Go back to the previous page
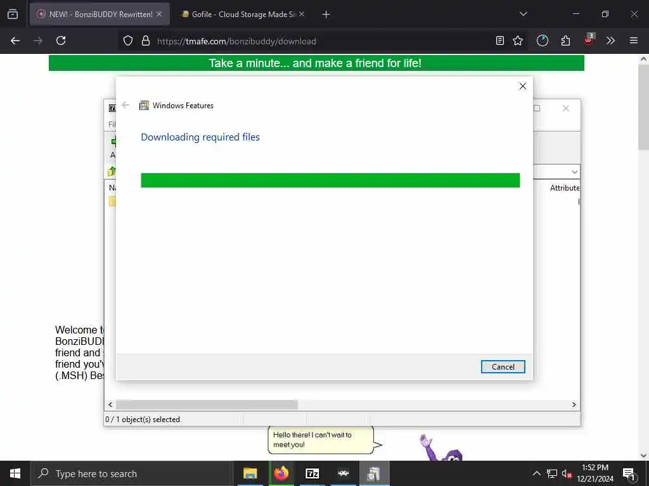 tap(15, 40)
